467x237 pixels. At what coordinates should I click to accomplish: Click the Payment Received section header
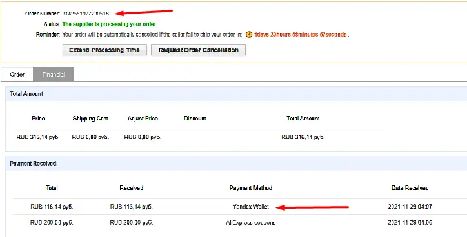(x=34, y=164)
